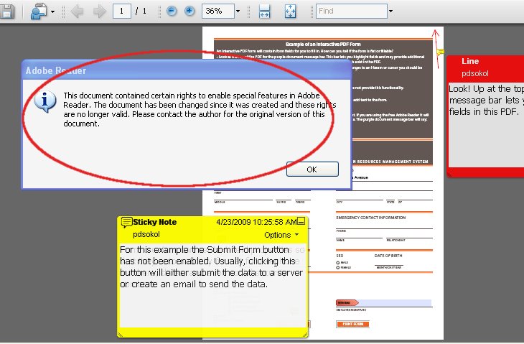Click the date of birth field
The height and width of the screenshot is (344, 524).
click(x=388, y=262)
